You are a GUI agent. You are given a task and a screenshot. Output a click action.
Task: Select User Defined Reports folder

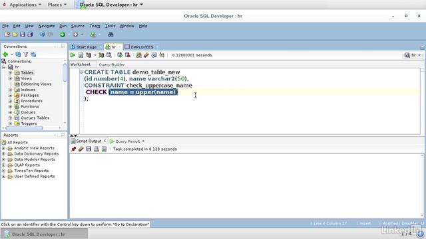tap(34, 177)
